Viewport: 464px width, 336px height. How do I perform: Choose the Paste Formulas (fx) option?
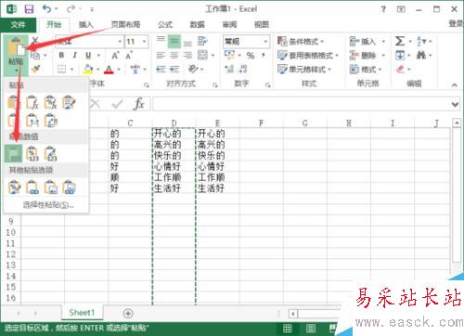point(32,102)
